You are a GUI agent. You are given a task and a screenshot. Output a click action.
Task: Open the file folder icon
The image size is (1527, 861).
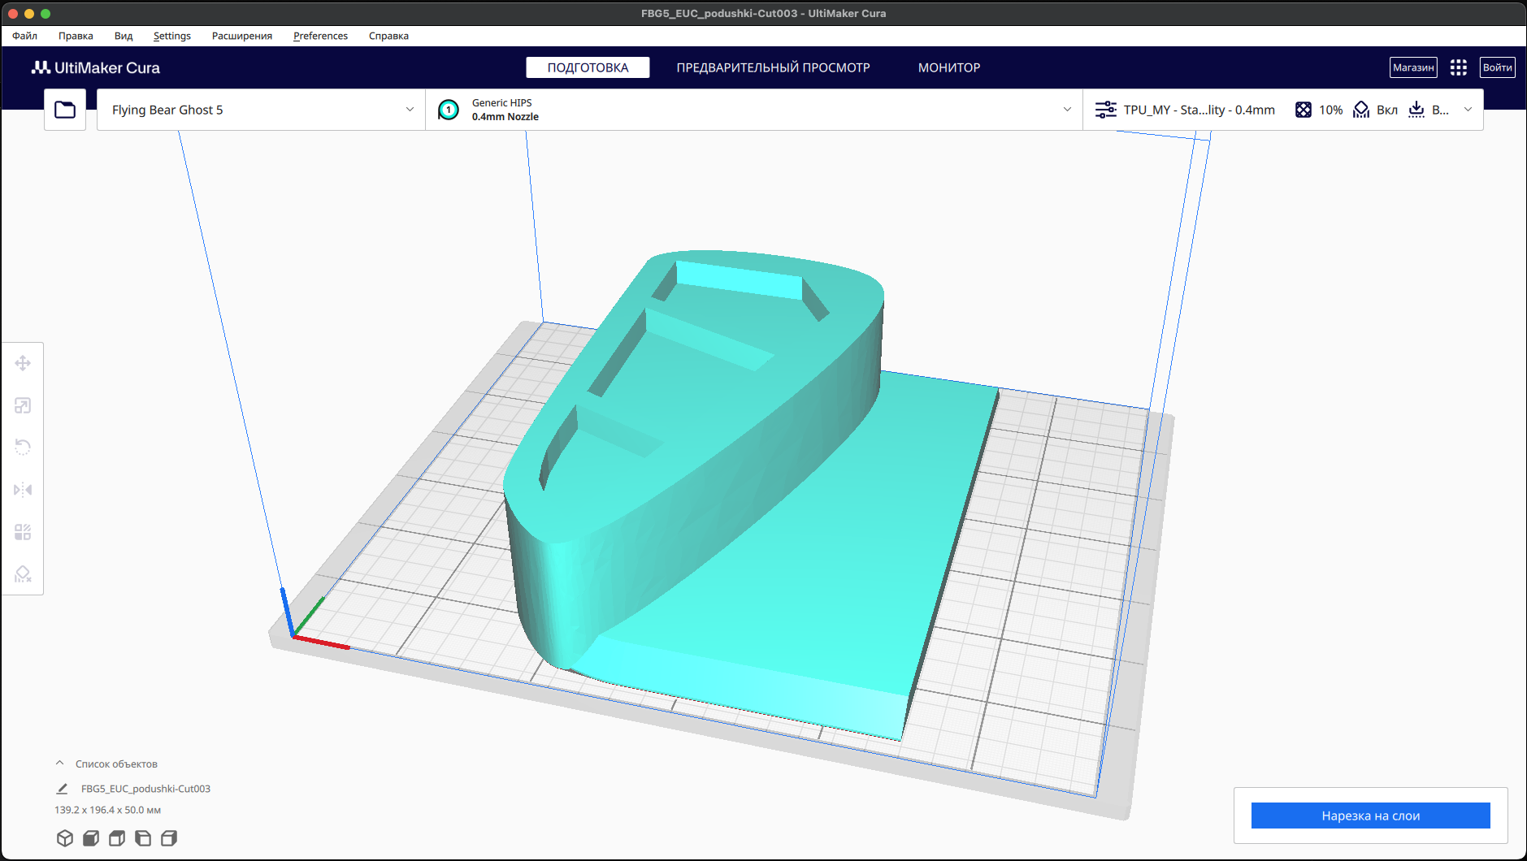[x=65, y=110]
